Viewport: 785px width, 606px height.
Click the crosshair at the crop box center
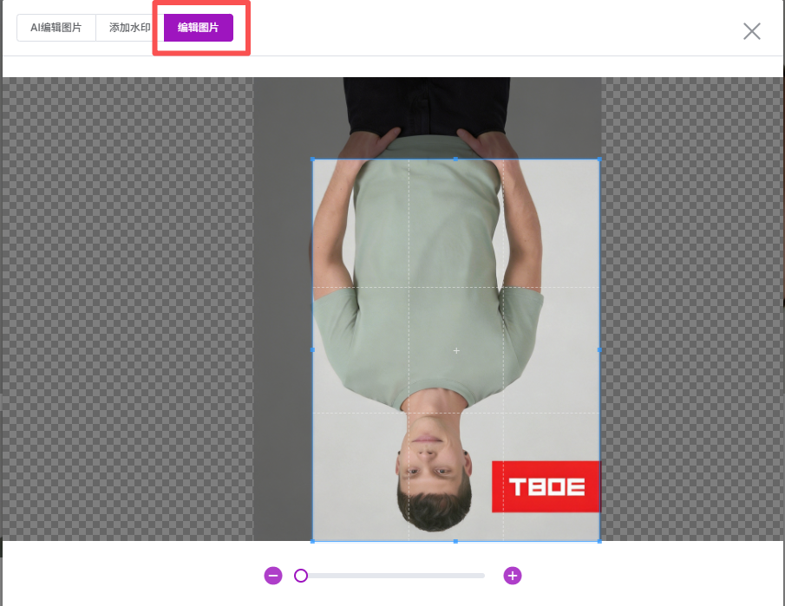456,350
